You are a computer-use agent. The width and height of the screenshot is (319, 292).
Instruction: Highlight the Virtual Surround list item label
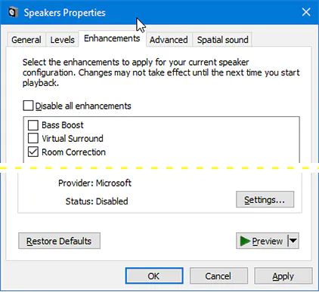(73, 139)
